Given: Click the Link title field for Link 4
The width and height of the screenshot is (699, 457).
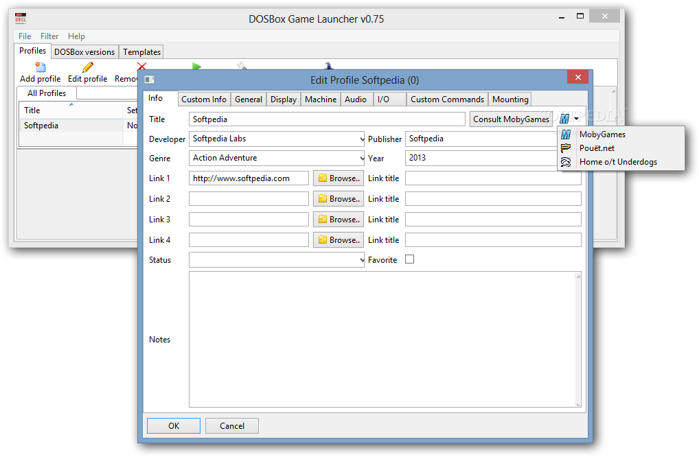Looking at the screenshot, I should [493, 240].
